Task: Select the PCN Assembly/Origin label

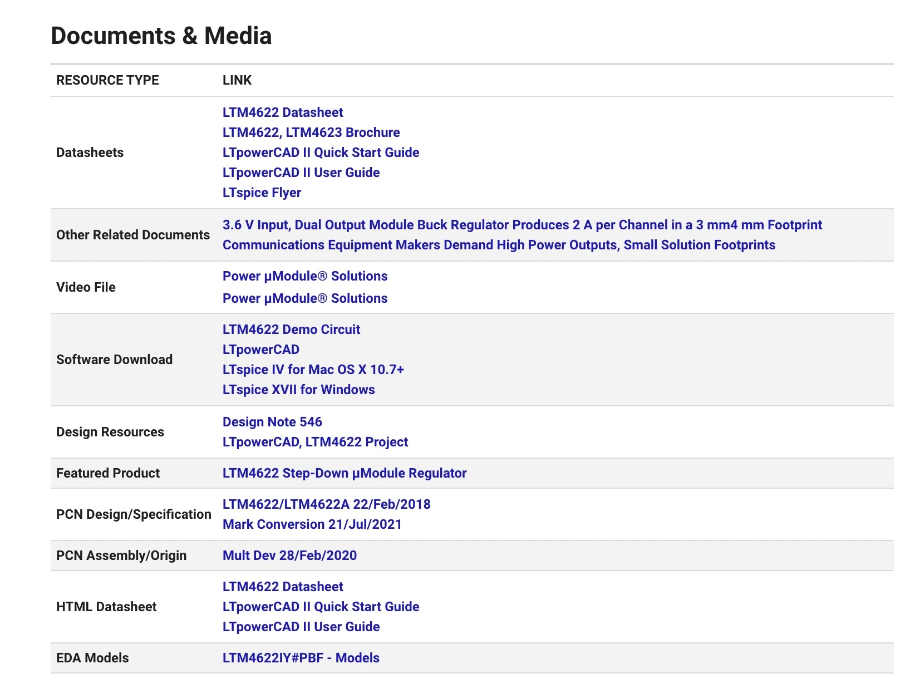Action: [x=121, y=556]
